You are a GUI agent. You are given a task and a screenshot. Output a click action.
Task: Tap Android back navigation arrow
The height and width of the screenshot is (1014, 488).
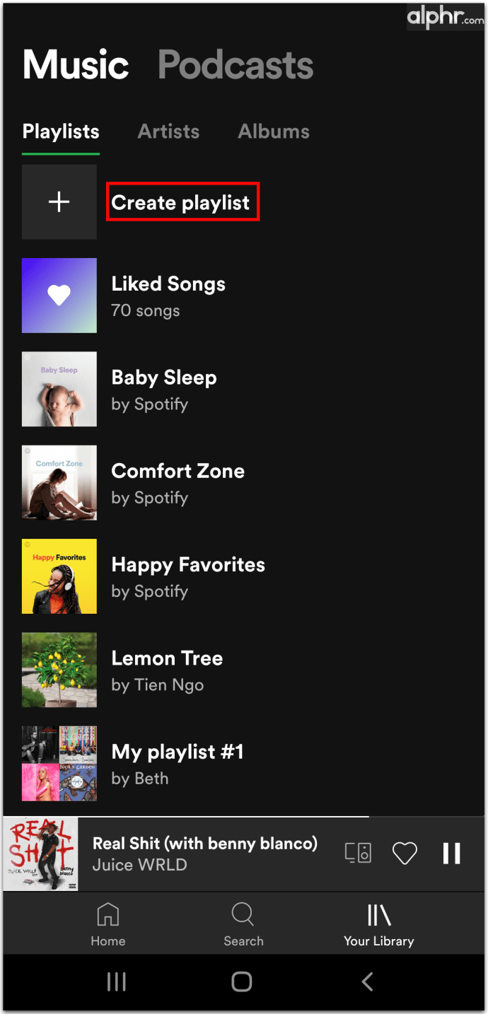pyautogui.click(x=367, y=981)
